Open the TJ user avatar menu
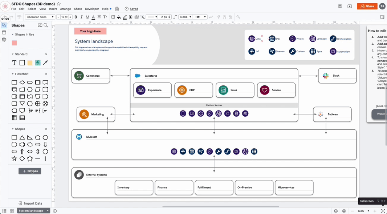The width and height of the screenshot is (387, 214). point(382,7)
